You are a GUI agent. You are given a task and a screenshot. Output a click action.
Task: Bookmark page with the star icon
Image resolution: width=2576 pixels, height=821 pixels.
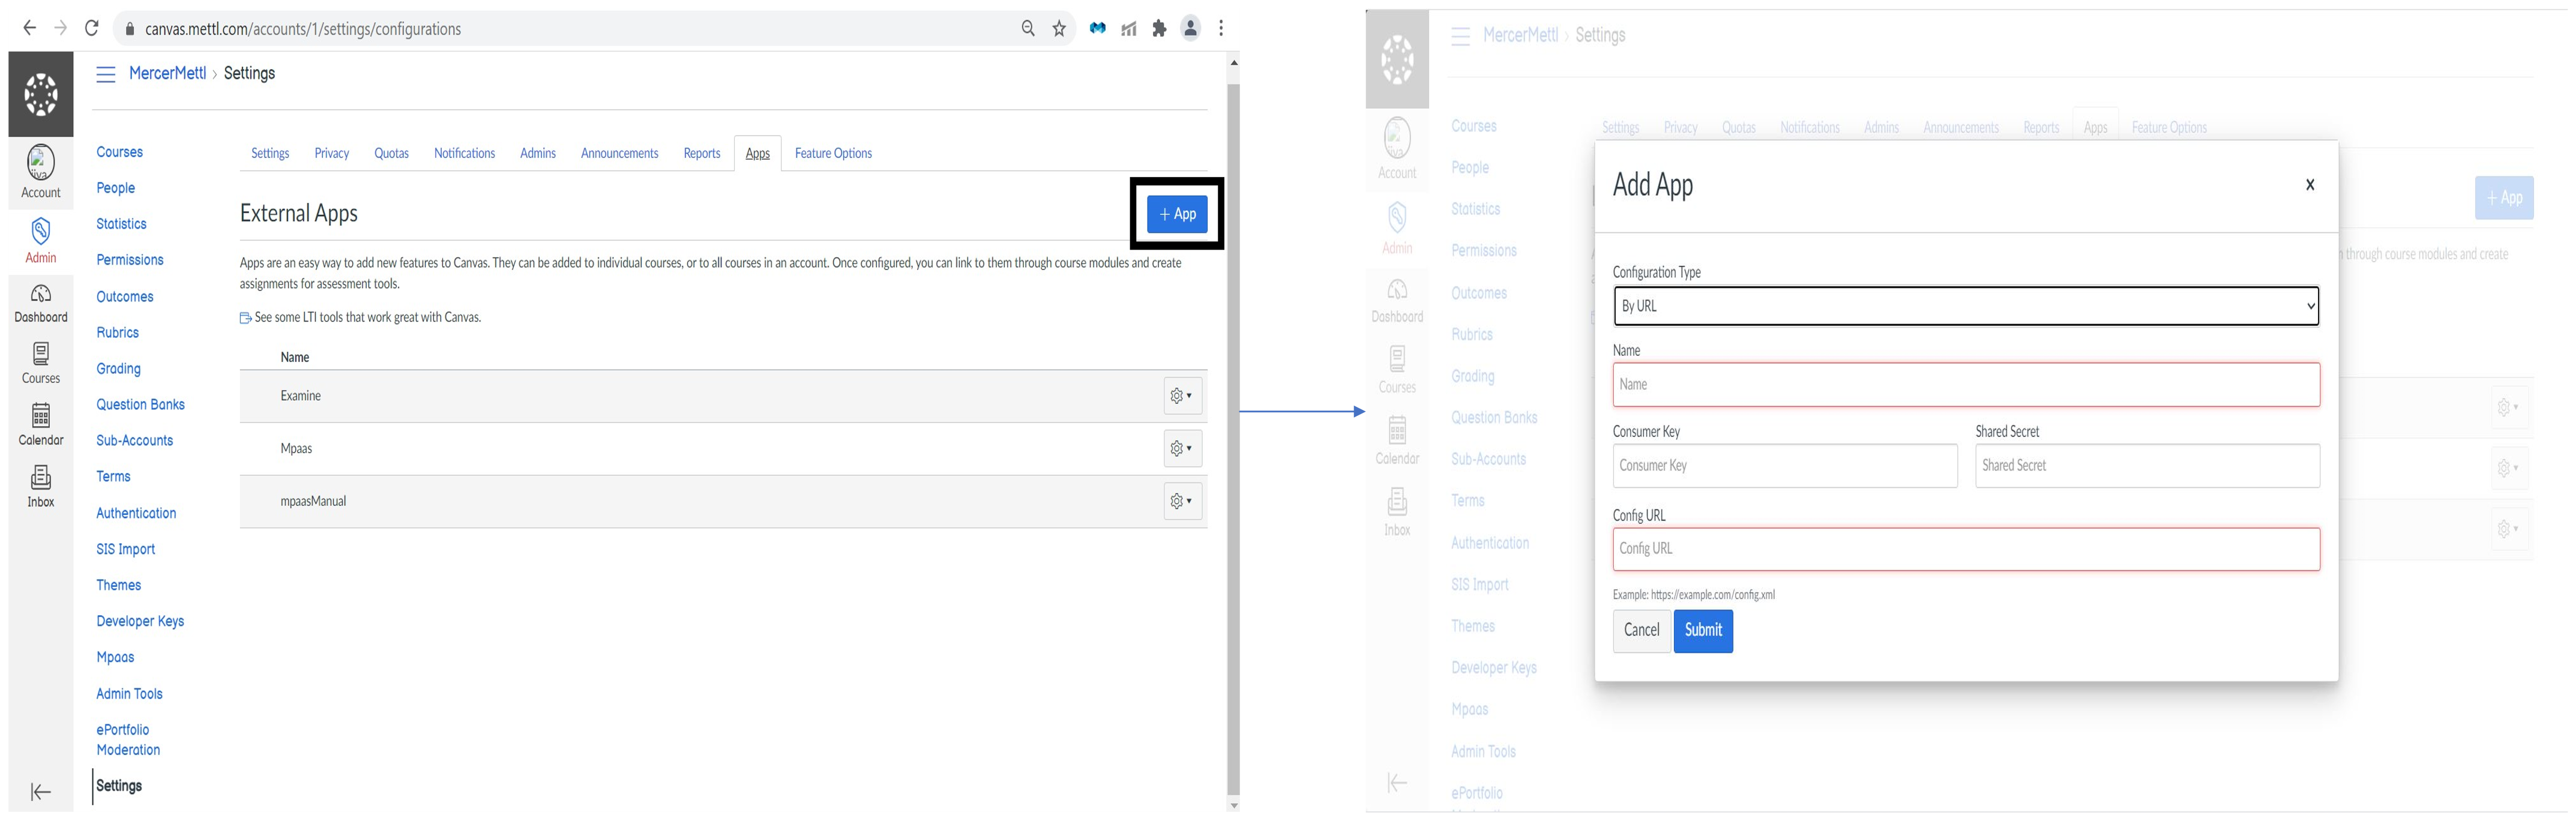[x=1059, y=29]
